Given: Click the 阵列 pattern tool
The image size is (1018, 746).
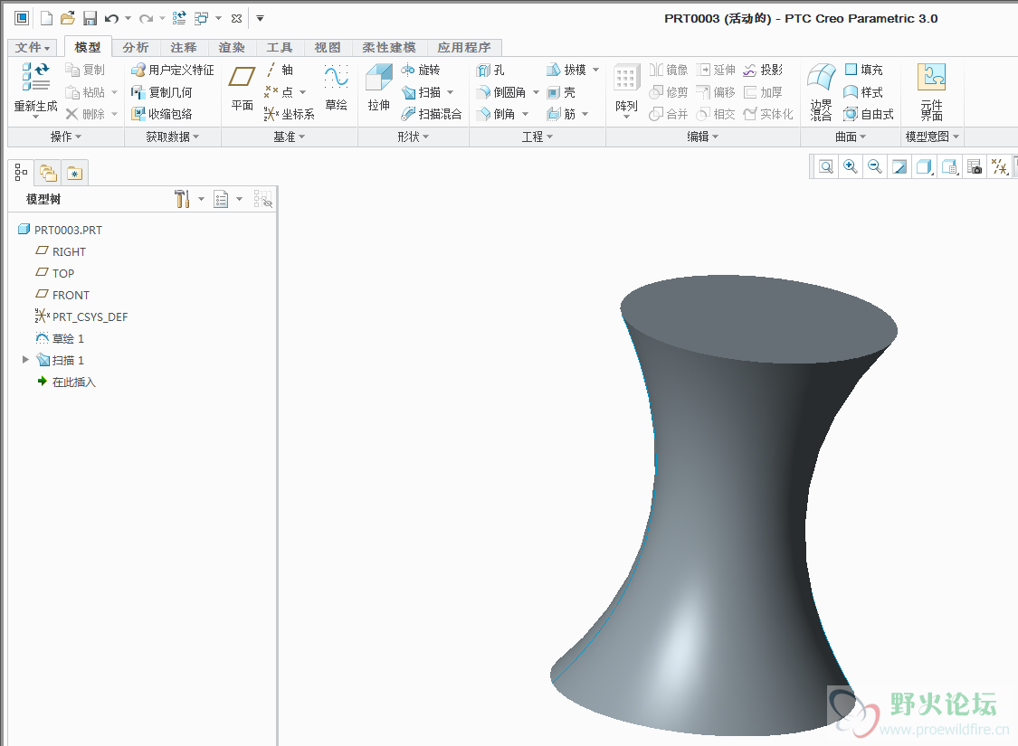Looking at the screenshot, I should 626,90.
